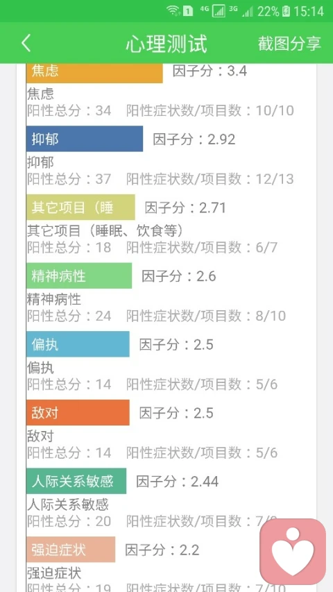Viewport: 333px width, 592px height.
Task: Tap the clock showing 15:14
Action: [x=309, y=11]
